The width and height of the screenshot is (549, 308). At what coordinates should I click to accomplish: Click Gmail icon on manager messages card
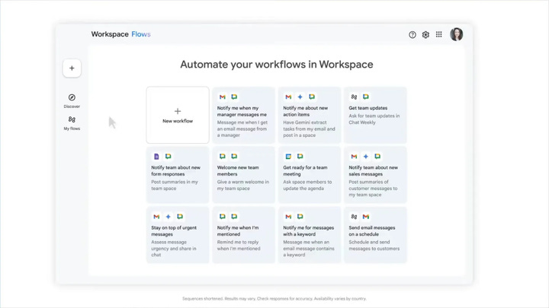point(223,97)
